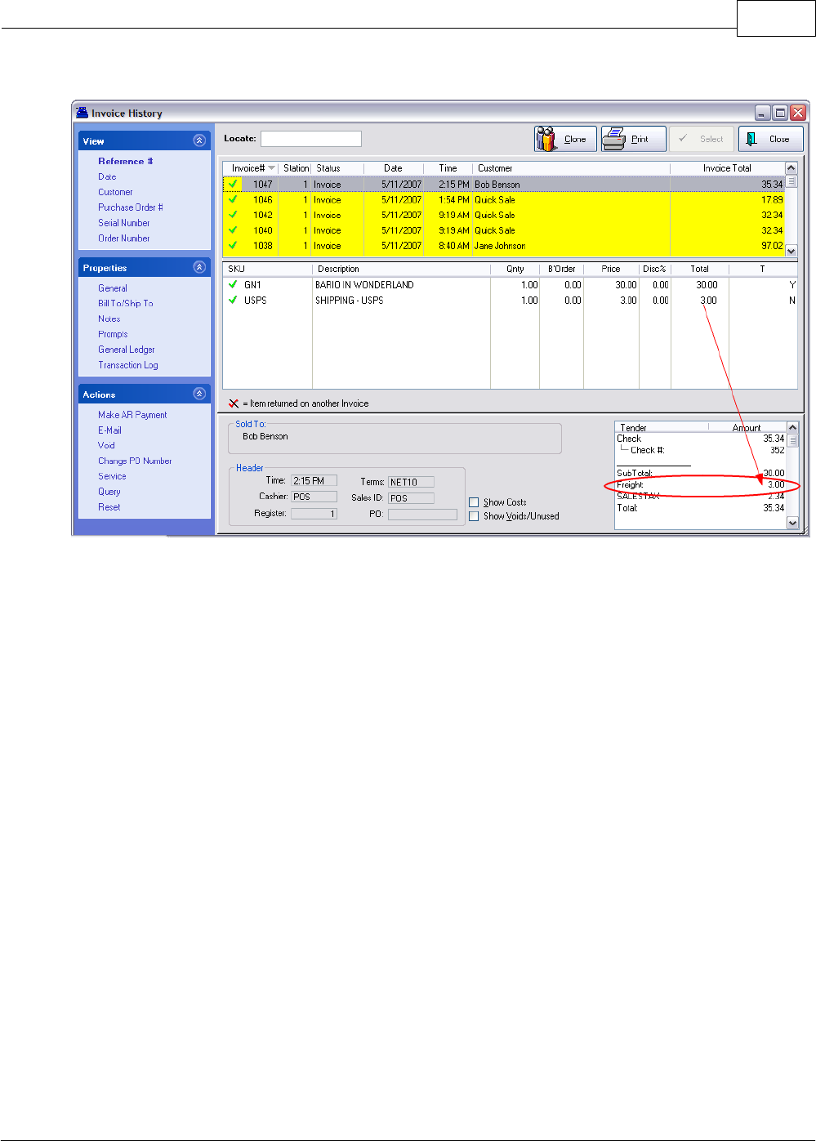Click the Void action
This screenshot has width=816, height=1141.
(x=106, y=445)
